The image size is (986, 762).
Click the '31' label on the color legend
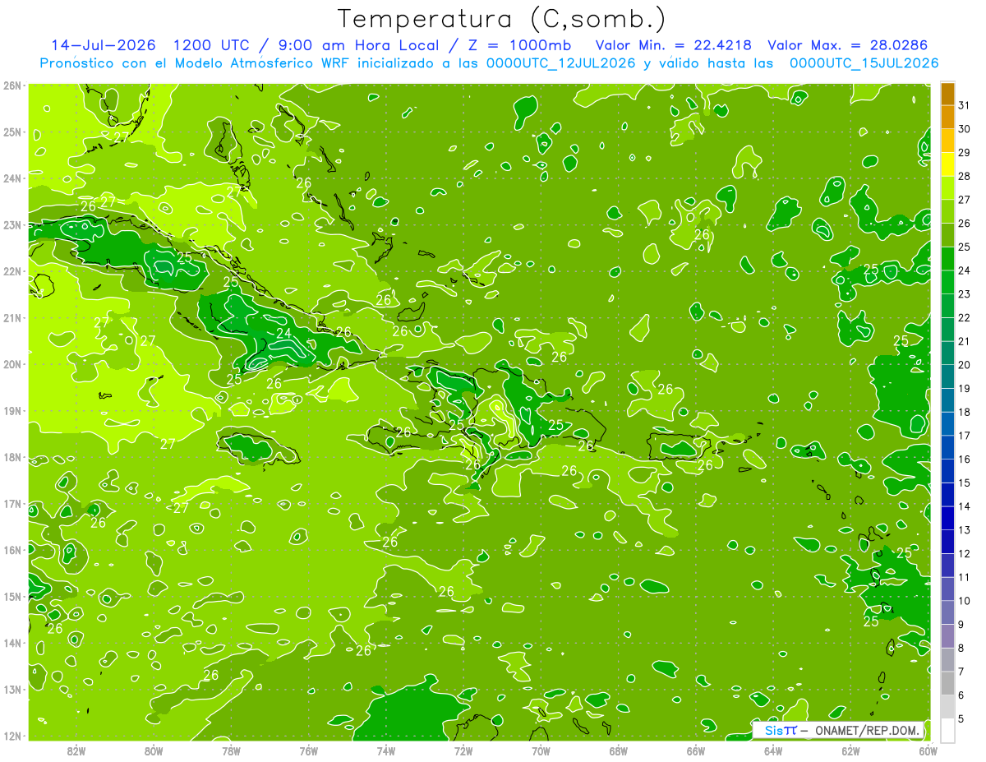pos(964,106)
